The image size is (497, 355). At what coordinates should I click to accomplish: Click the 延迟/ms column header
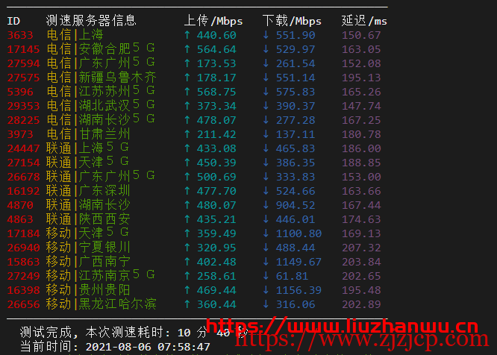point(364,21)
